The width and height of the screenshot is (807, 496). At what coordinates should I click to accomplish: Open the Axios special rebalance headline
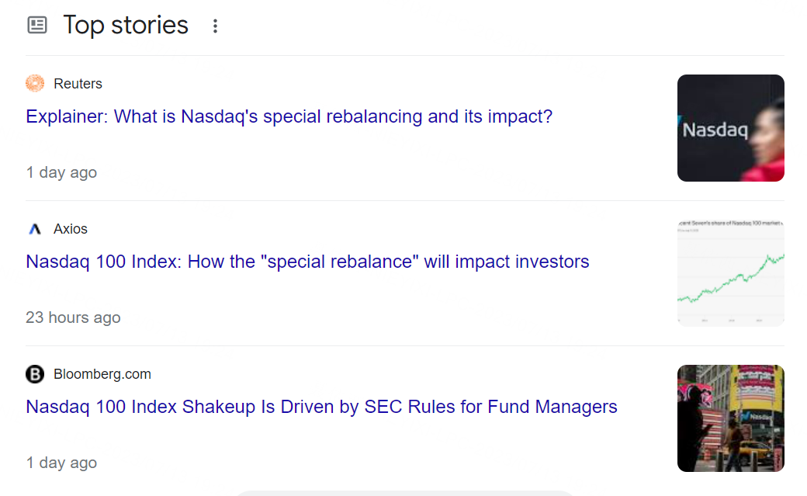click(x=307, y=262)
